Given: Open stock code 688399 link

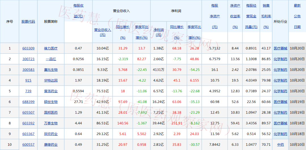Looking at the screenshot, I should point(28,102).
